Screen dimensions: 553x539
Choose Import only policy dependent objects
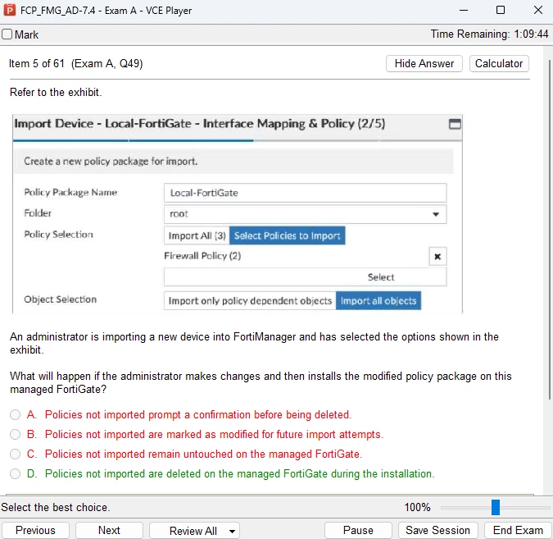coord(250,300)
